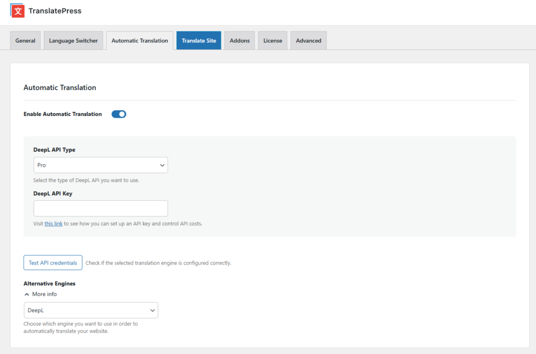Click the Enable Automatic Translation label
Screen dimensions: 536x354
coord(63,114)
